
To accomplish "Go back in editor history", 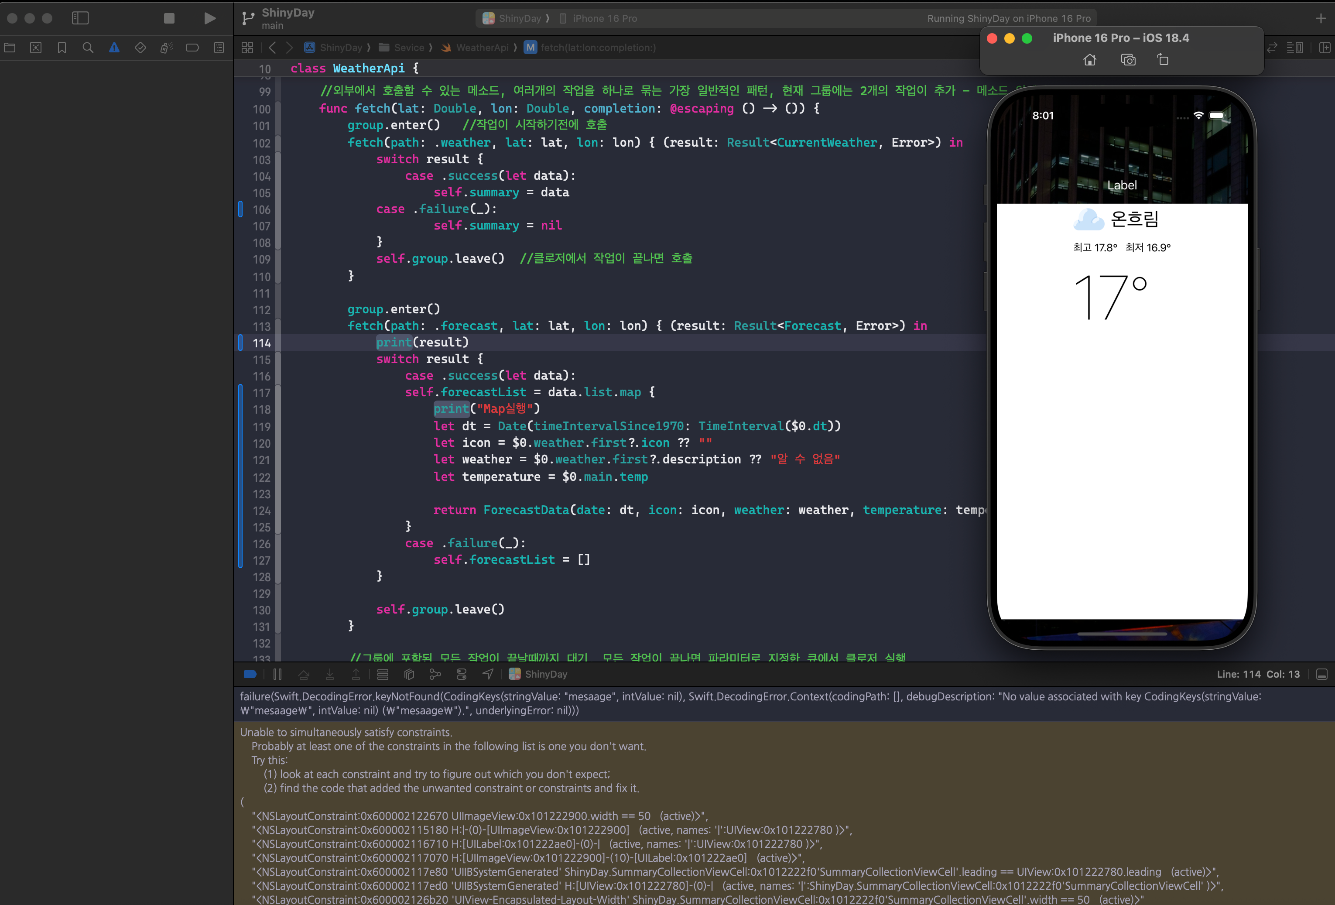I will (x=272, y=48).
